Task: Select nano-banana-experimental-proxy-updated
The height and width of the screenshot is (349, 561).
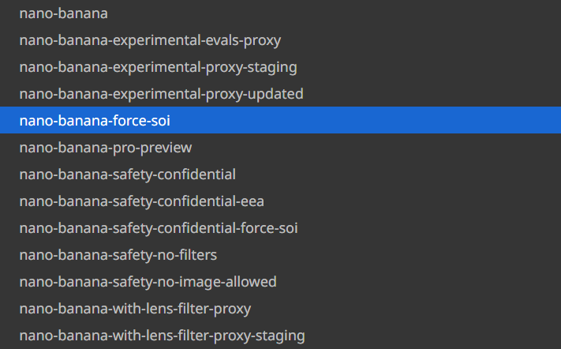Action: point(161,93)
